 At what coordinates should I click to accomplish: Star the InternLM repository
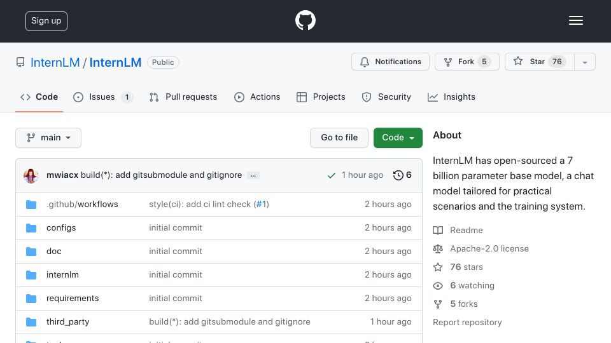pos(539,62)
